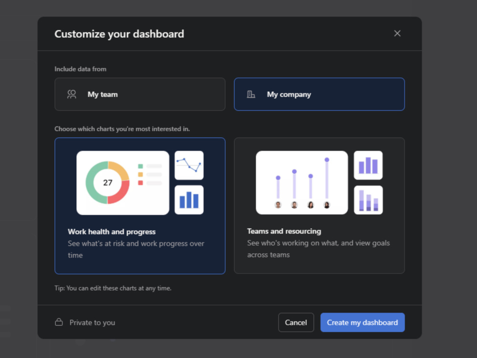
Task: Click the purple stacked bar chart thumbnail
Action: pos(368,200)
